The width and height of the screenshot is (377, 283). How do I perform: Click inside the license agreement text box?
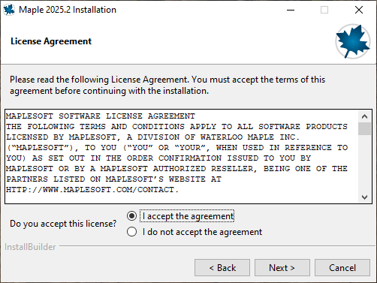click(182, 156)
